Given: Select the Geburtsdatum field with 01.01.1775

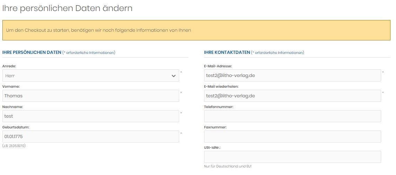Looking at the screenshot, I should pyautogui.click(x=90, y=137).
